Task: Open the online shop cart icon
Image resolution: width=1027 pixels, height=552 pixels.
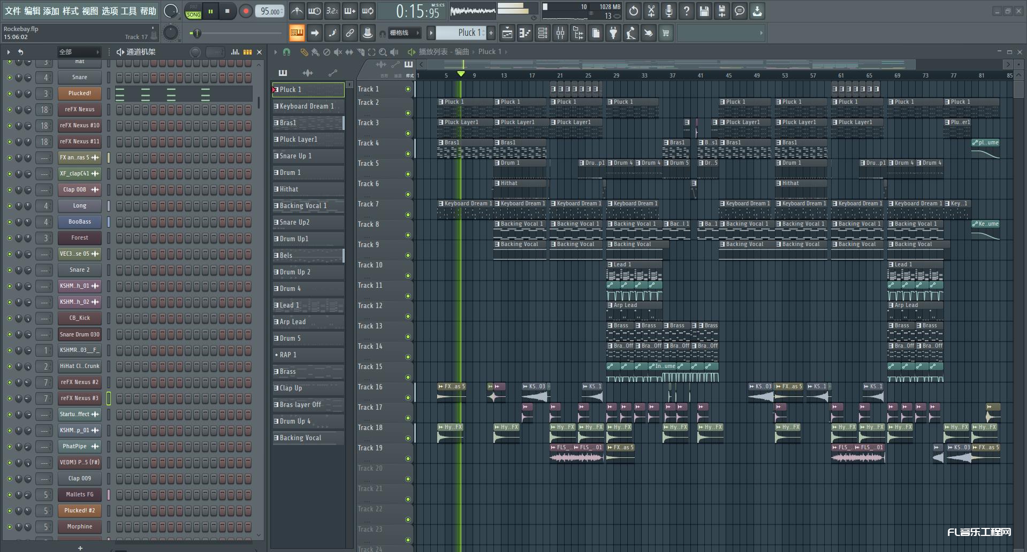Action: tap(666, 33)
